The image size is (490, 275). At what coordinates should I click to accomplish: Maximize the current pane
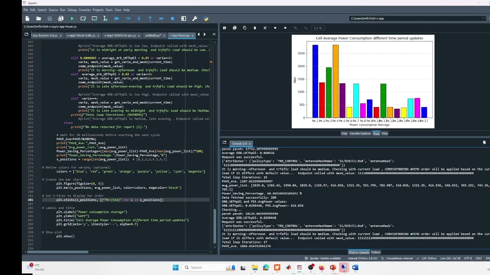tap(183, 18)
